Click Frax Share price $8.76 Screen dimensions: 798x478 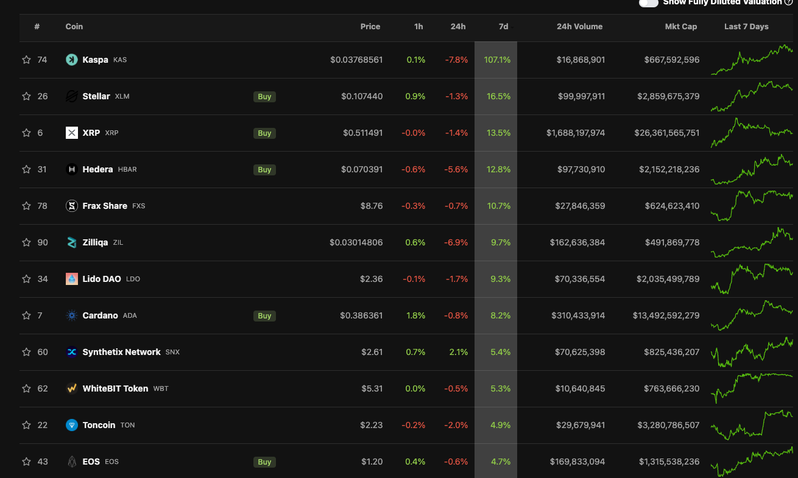372,206
